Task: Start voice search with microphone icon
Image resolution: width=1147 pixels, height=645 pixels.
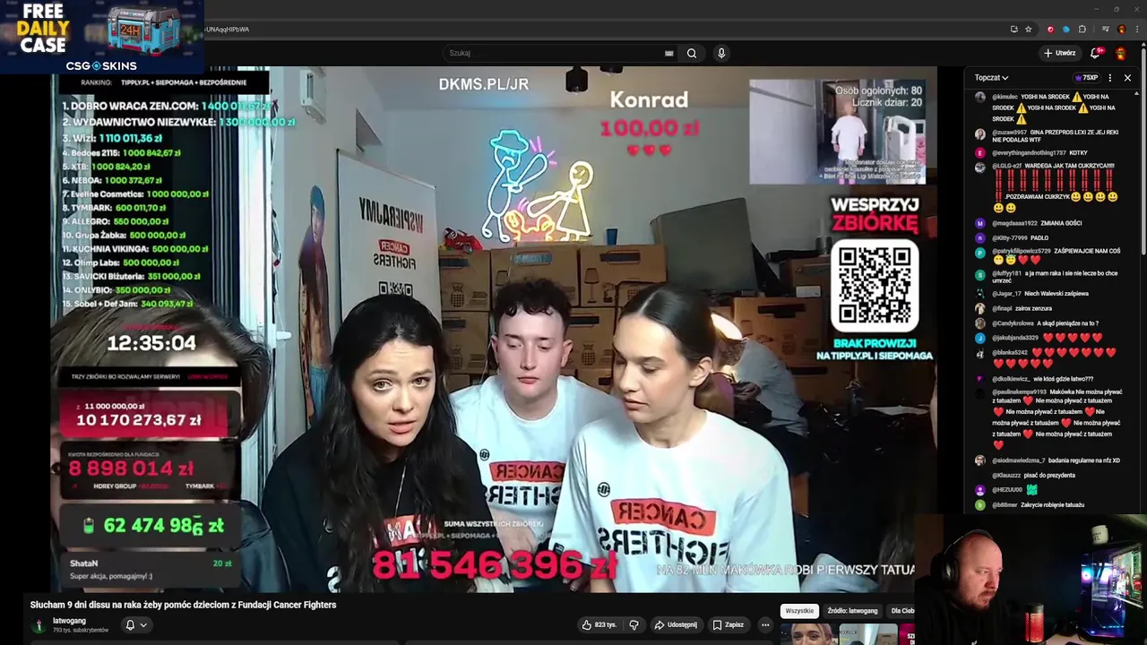Action: (720, 53)
